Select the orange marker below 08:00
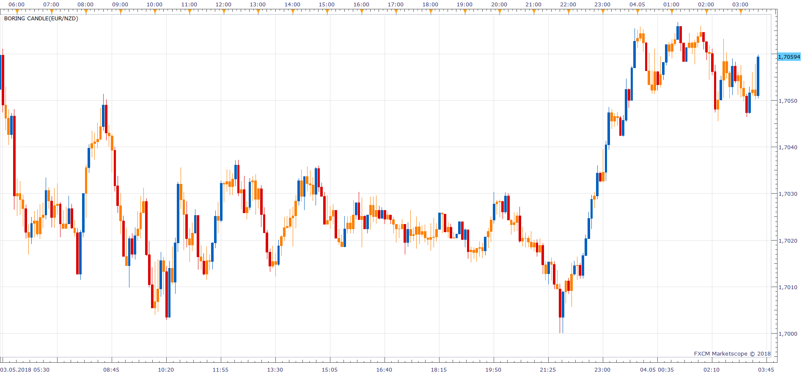This screenshot has height=375, width=805. 86,11
